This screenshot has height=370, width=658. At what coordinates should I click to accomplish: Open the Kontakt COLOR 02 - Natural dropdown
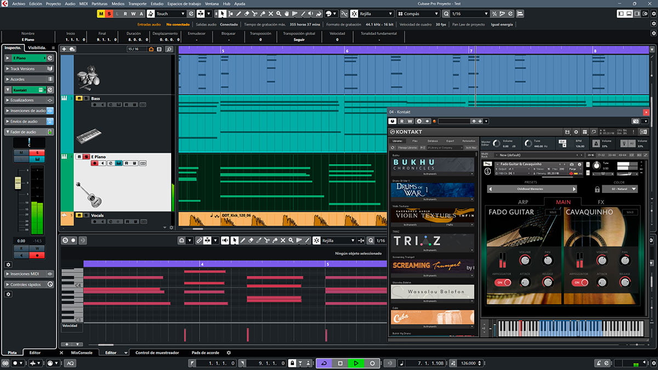point(619,189)
